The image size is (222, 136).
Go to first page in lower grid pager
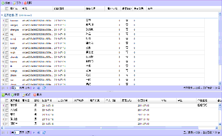click(3, 133)
